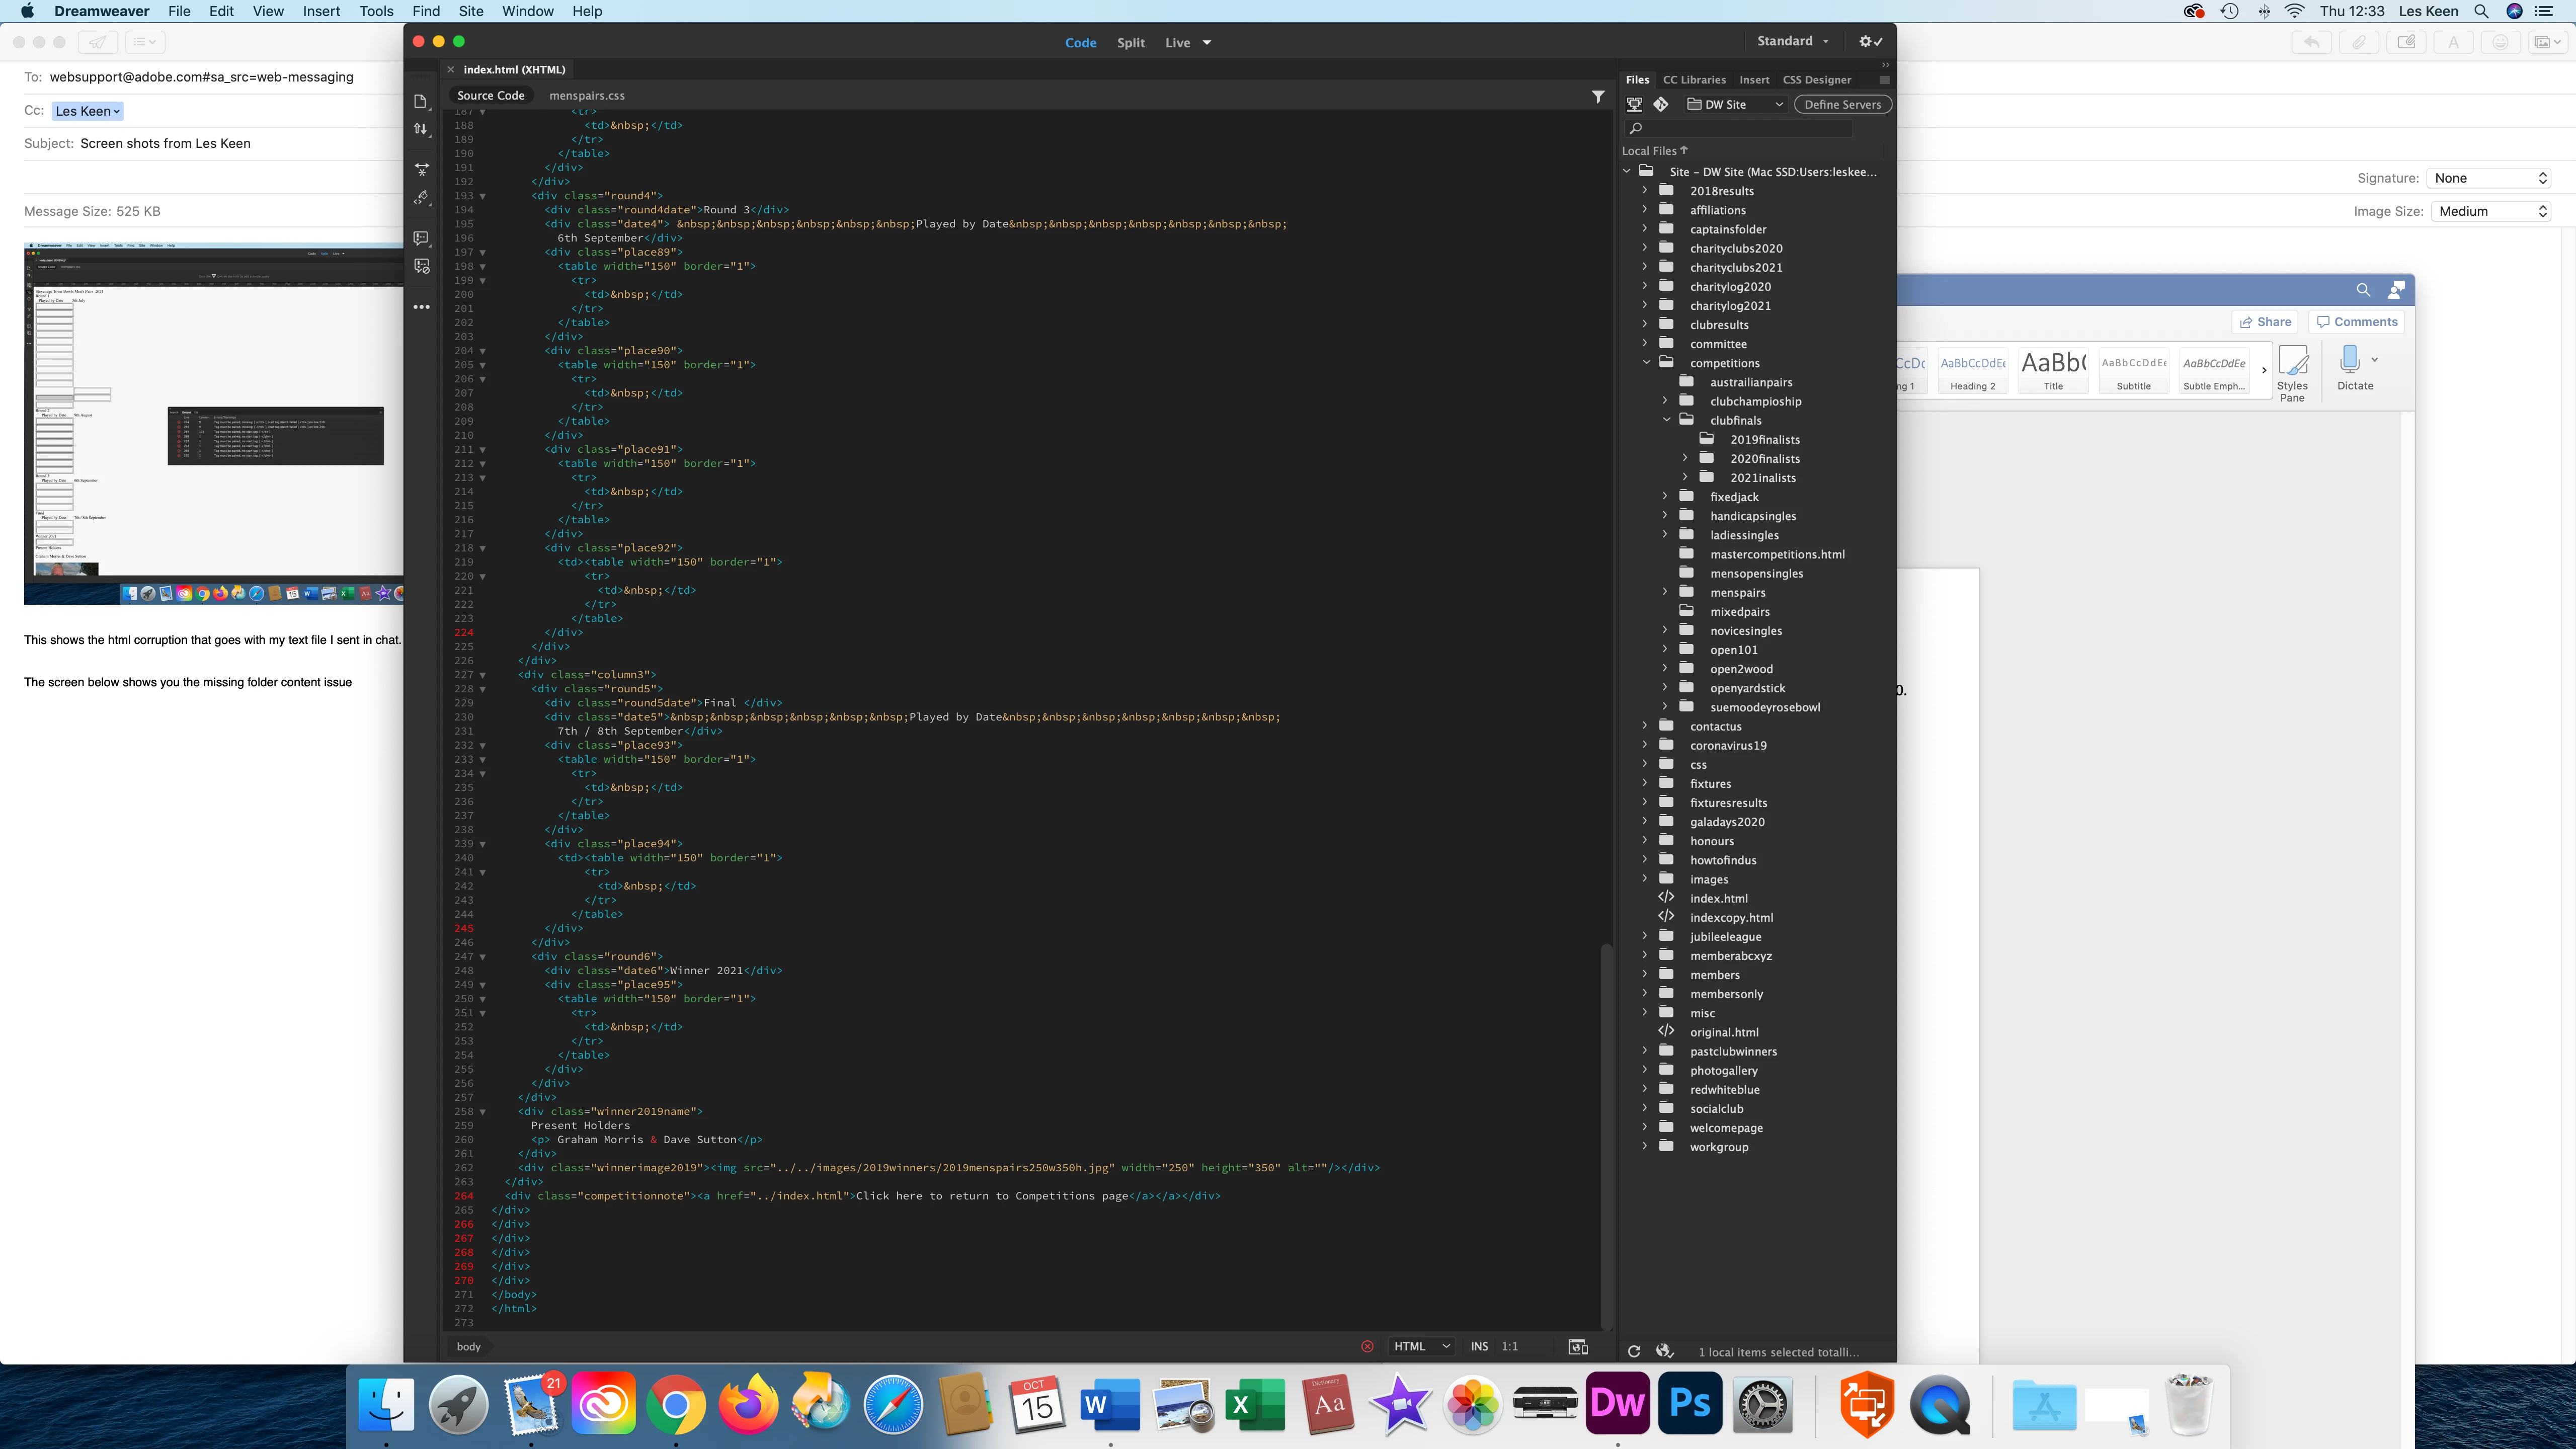Viewport: 2576px width, 1449px height.
Task: Collapse code fold arrow at line 193
Action: [483, 196]
